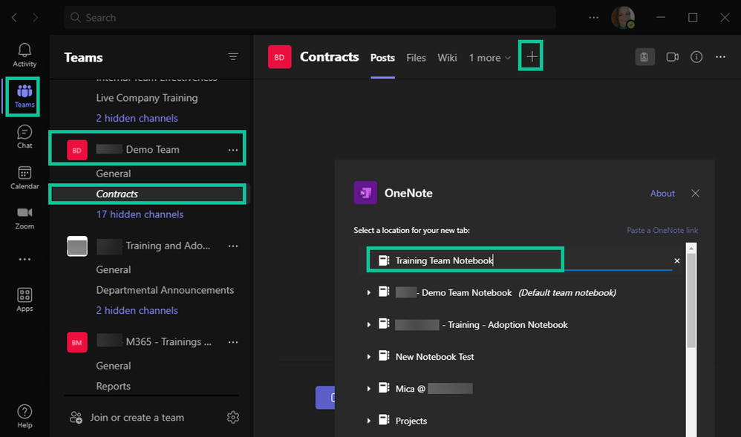Screen dimensions: 741x437
Task: Switch to the Files tab
Action: [x=416, y=58]
